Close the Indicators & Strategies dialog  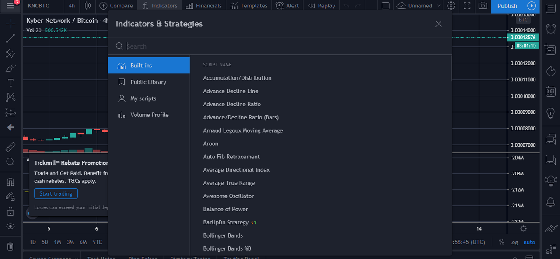click(x=438, y=24)
